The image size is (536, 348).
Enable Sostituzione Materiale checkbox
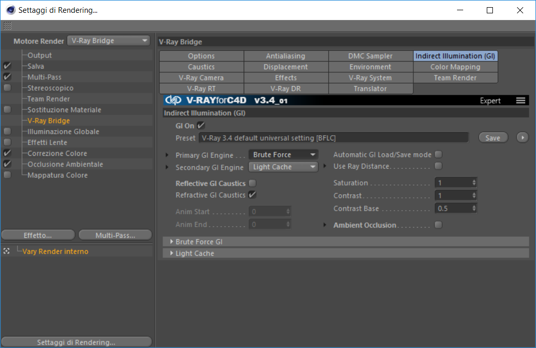pos(7,110)
